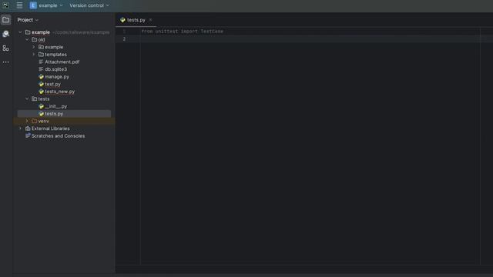Image resolution: width=493 pixels, height=277 pixels.
Task: Select Scratches and Consoles entry
Action: pyautogui.click(x=58, y=136)
